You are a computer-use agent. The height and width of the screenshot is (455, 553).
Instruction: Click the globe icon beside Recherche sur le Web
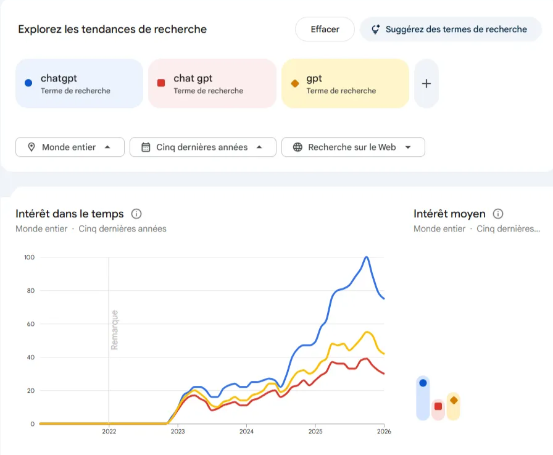(x=297, y=147)
